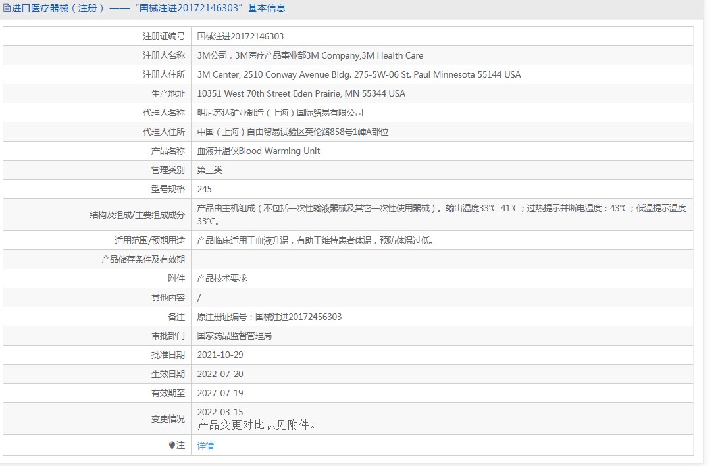Viewport: 720px width, 466px height.
Task: Click the effective date 2022-07-20
Action: pyautogui.click(x=220, y=374)
